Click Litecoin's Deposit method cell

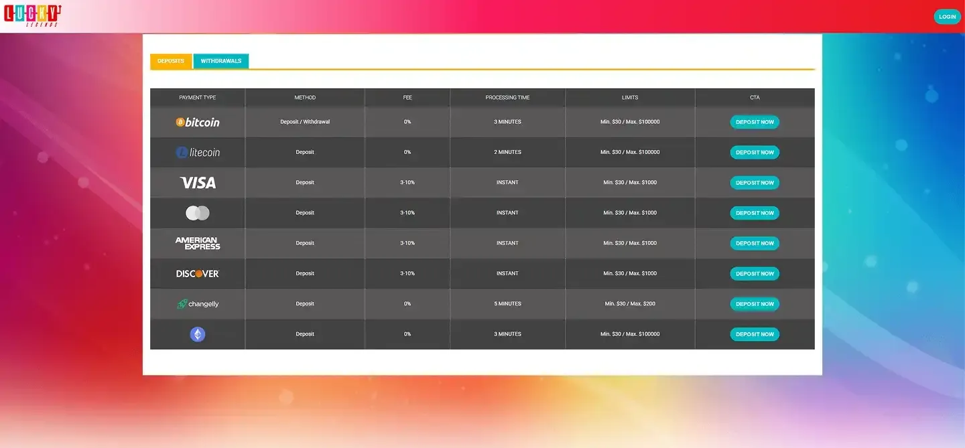coord(305,153)
